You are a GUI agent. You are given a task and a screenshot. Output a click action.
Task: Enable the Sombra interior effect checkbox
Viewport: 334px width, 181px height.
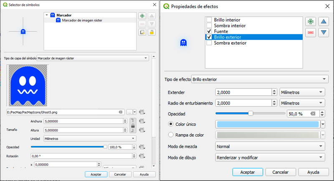tap(209, 25)
